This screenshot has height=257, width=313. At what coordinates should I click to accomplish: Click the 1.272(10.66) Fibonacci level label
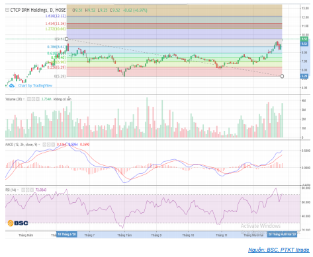tap(56, 29)
